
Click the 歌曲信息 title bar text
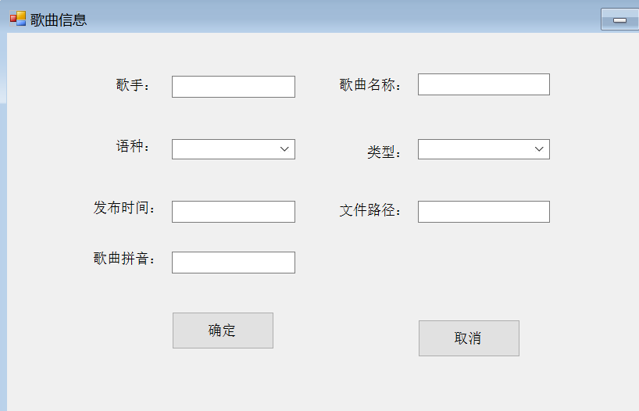59,20
